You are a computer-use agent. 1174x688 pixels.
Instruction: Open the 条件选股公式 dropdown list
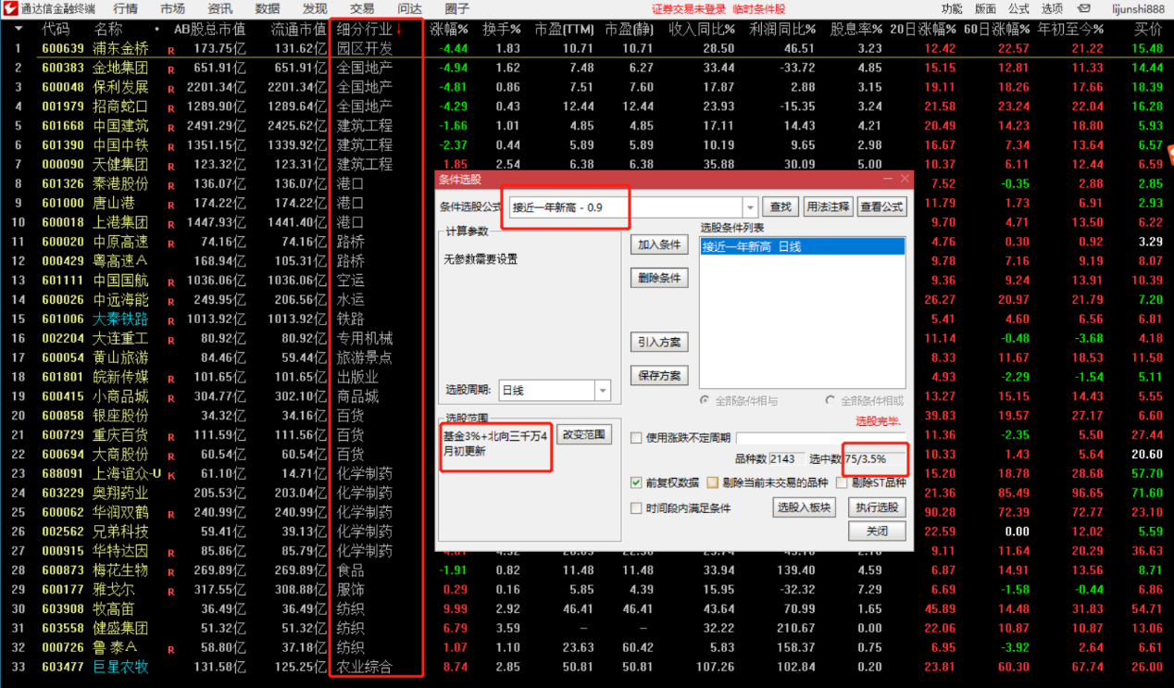(x=750, y=207)
